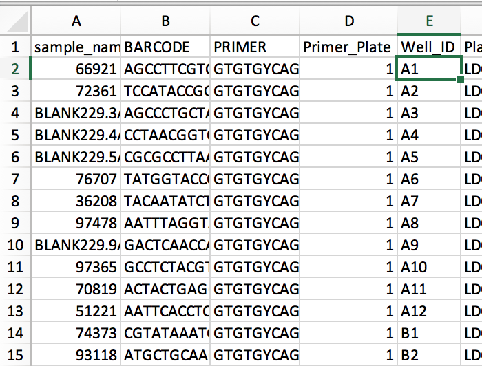Select cell with BLANK229.3A sample name

tap(76, 113)
